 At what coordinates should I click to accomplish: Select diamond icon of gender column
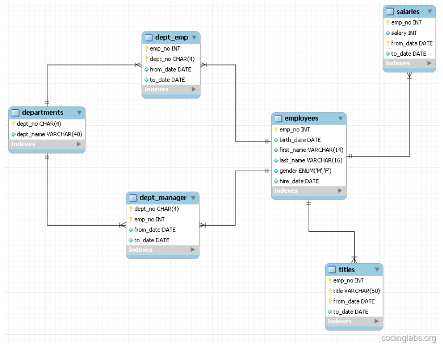point(276,171)
